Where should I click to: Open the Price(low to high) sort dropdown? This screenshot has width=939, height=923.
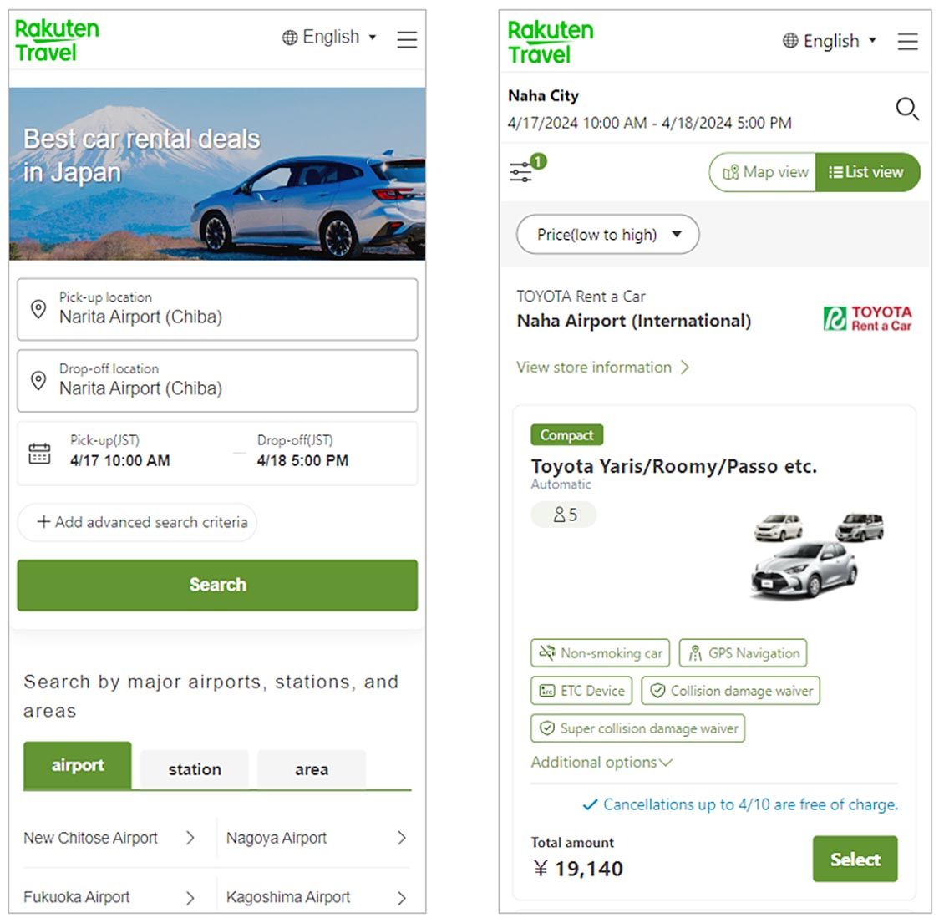(x=607, y=235)
